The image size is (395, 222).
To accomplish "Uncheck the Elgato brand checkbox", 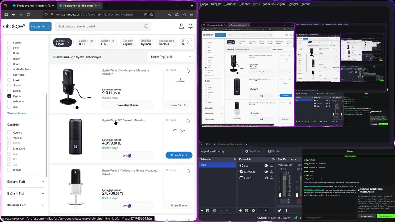I will 9,96.
